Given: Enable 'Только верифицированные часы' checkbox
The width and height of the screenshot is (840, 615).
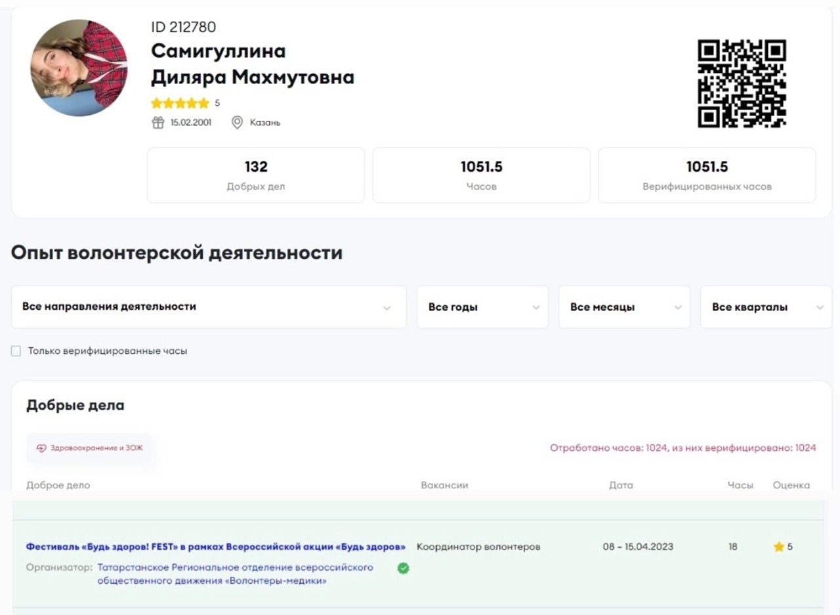Looking at the screenshot, I should coord(16,351).
